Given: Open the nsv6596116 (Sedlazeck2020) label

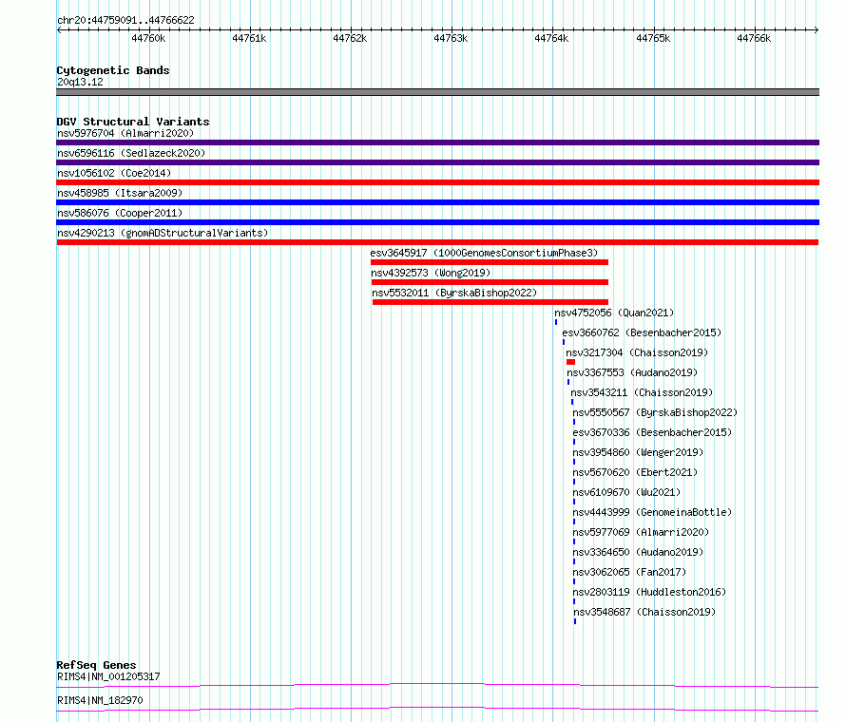Looking at the screenshot, I should [131, 153].
